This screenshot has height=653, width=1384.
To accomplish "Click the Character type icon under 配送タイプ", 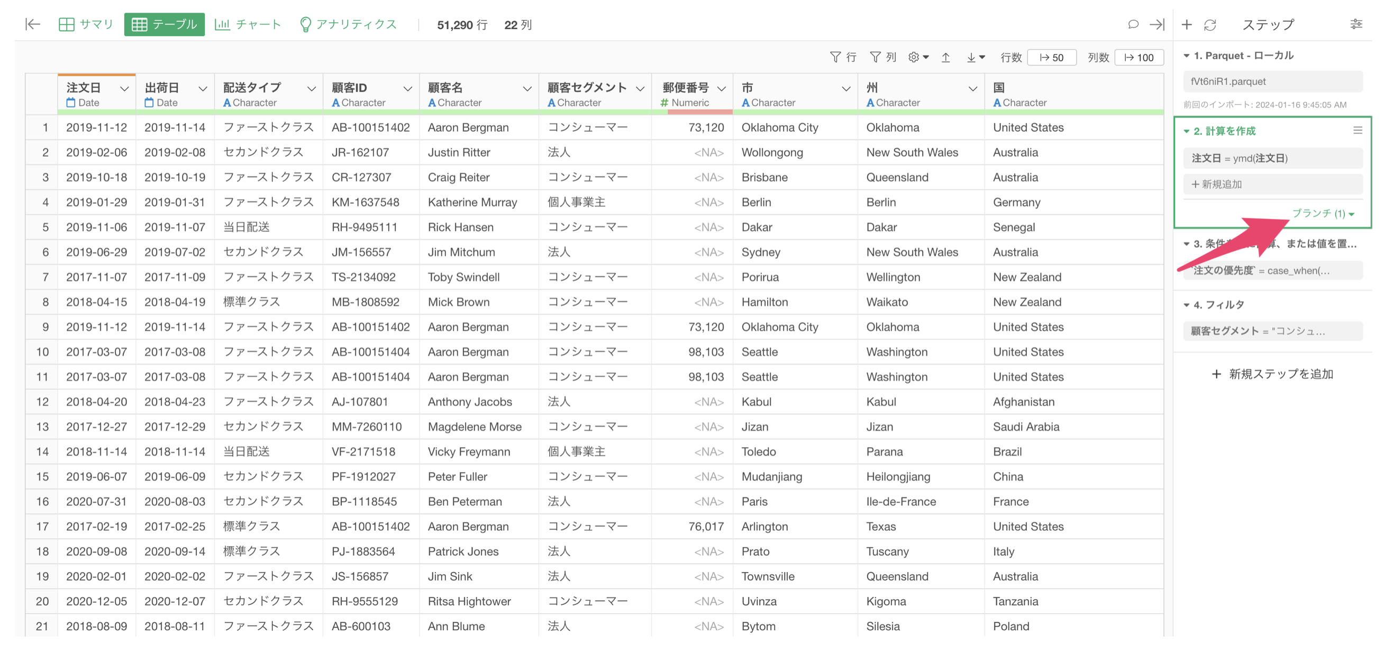I will 227,103.
